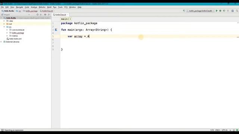
Task: Expand the matrixx package arrow
Action: [7, 36]
